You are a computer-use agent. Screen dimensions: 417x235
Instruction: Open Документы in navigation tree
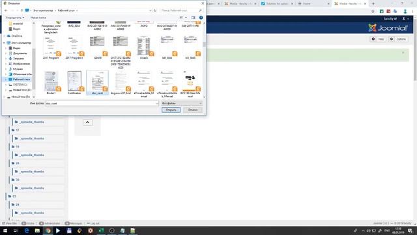coord(20,54)
